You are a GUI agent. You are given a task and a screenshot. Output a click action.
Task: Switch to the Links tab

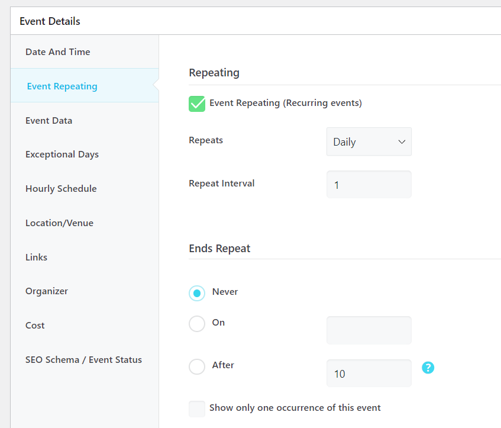click(x=37, y=258)
